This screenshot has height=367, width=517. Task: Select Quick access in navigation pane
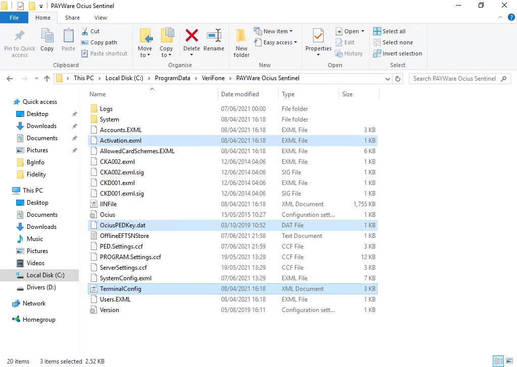(x=39, y=102)
